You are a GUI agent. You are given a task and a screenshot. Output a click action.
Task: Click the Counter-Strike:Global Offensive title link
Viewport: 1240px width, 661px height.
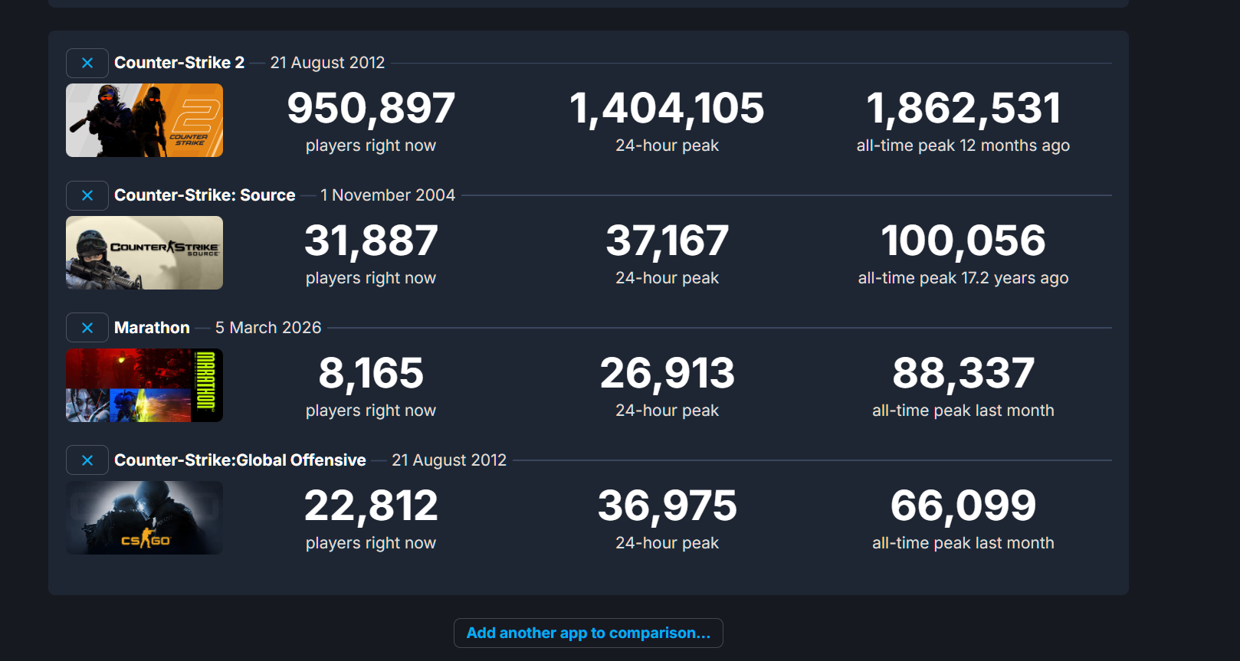pyautogui.click(x=240, y=460)
